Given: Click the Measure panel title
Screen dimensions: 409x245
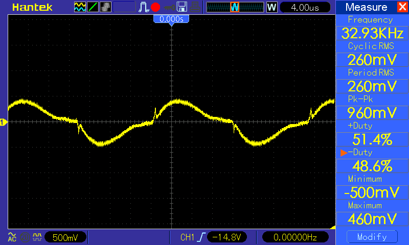Looking at the screenshot, I should (366, 7).
